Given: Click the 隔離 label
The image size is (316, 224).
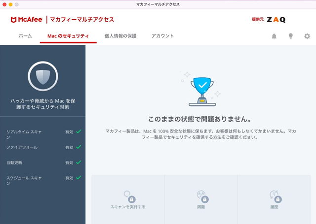Looking at the screenshot, I should pyautogui.click(x=201, y=207).
